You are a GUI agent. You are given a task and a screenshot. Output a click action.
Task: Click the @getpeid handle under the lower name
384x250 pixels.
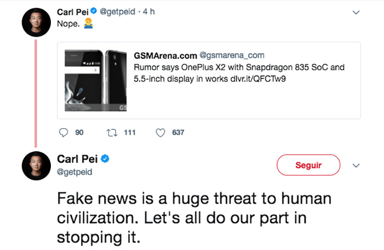(x=74, y=172)
